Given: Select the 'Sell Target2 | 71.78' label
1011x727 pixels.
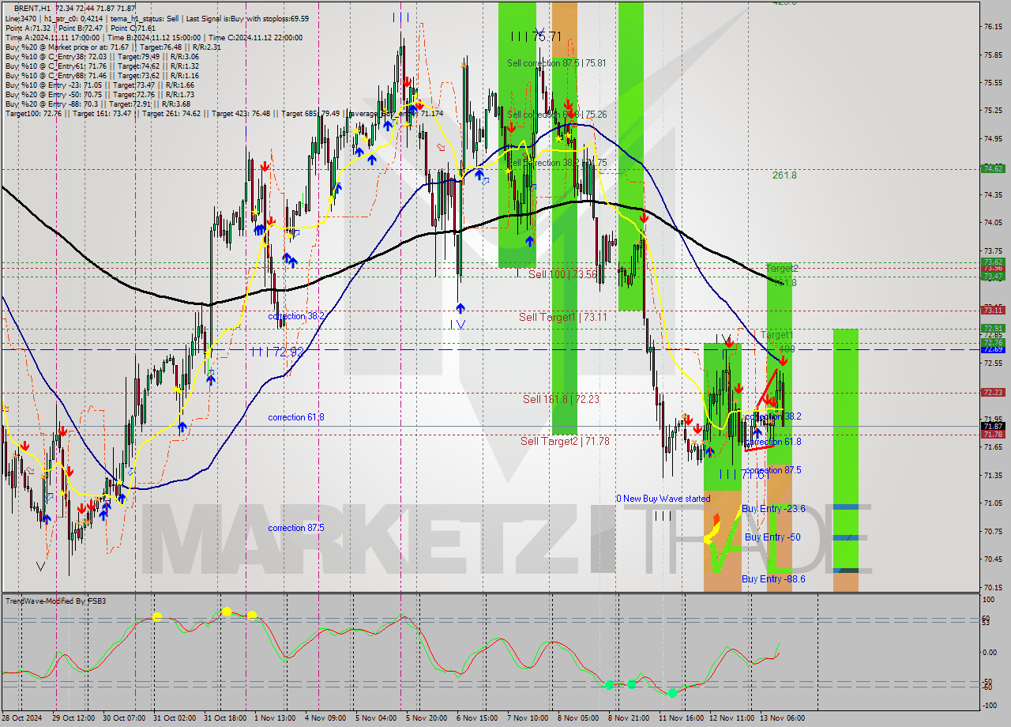Looking at the screenshot, I should pos(565,440).
